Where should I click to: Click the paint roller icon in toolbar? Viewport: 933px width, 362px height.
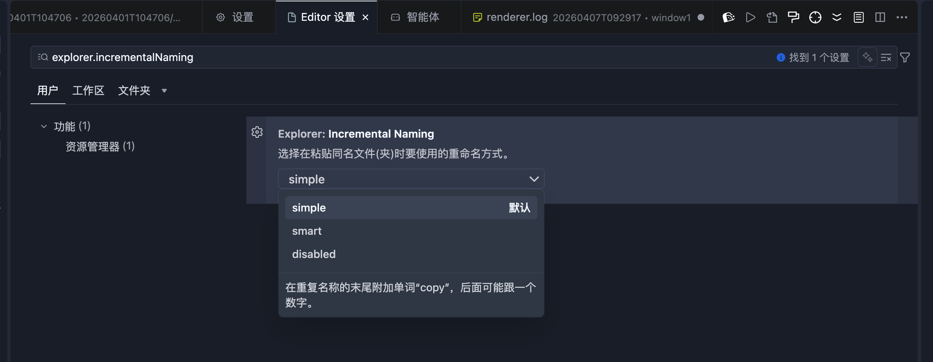pos(793,17)
